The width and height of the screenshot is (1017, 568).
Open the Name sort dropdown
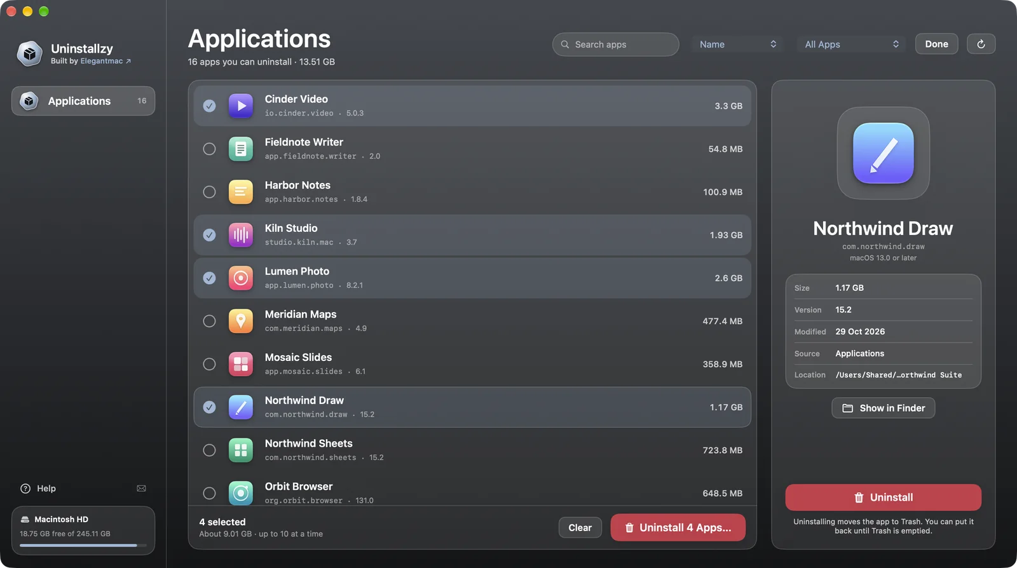tap(737, 44)
